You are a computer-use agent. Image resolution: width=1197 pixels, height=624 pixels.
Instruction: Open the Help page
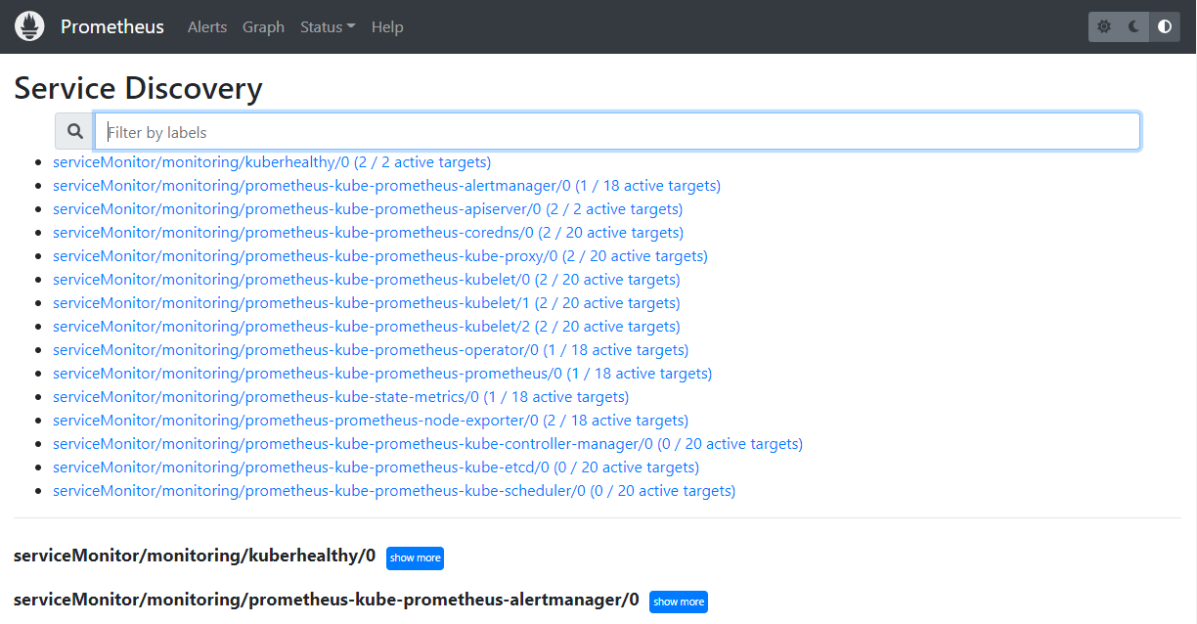387,26
